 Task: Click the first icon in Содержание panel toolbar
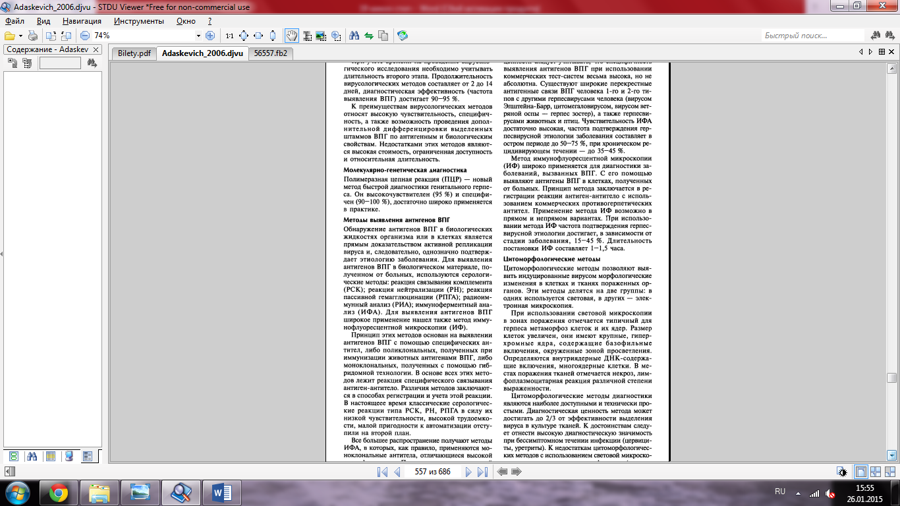coord(13,63)
